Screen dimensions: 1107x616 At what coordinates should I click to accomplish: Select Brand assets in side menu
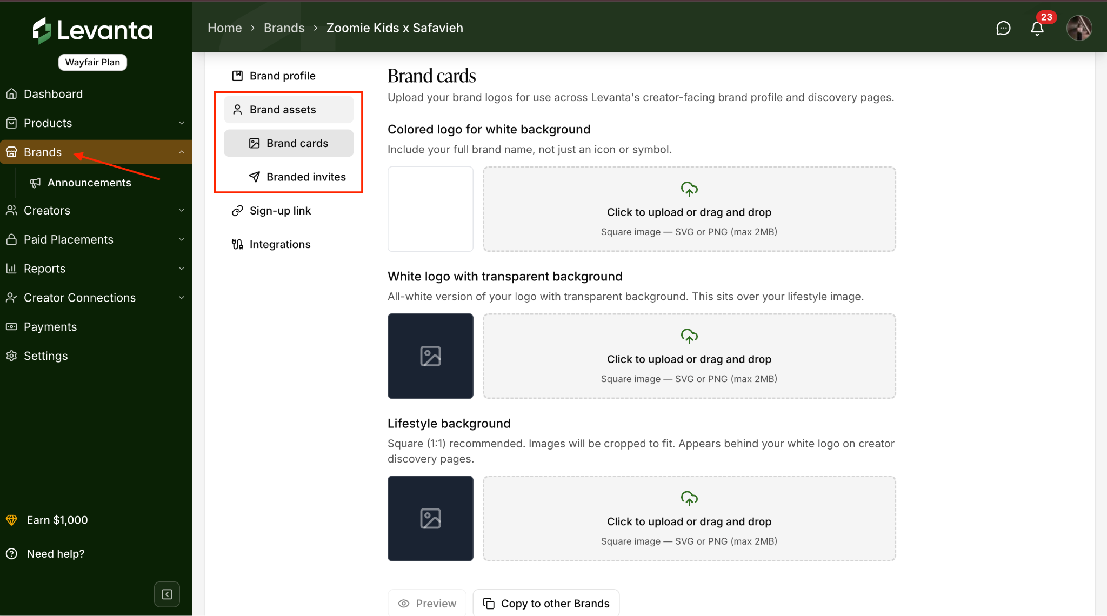(289, 110)
